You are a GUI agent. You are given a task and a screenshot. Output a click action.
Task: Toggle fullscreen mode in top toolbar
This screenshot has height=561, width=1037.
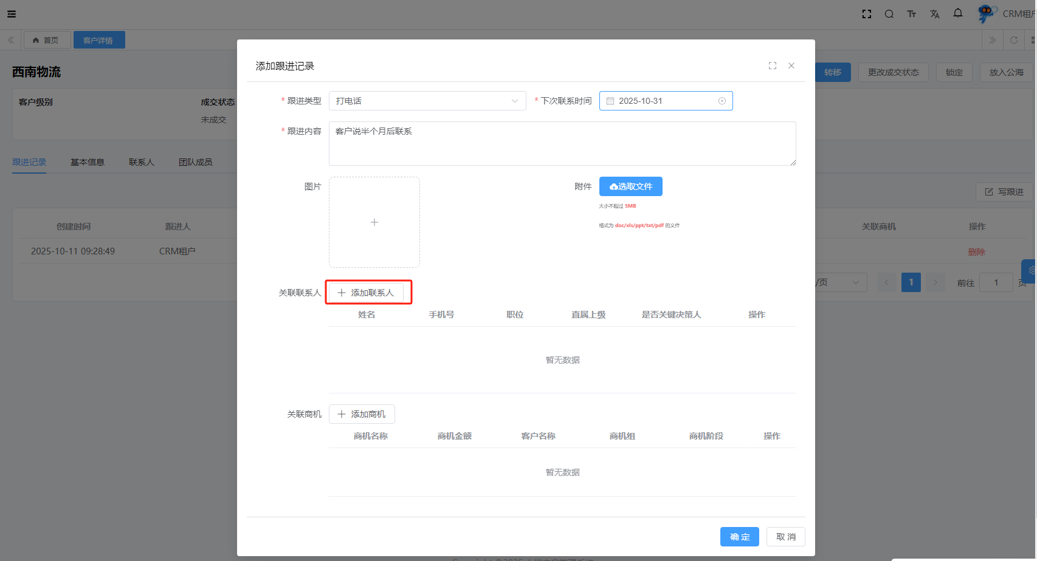[866, 14]
